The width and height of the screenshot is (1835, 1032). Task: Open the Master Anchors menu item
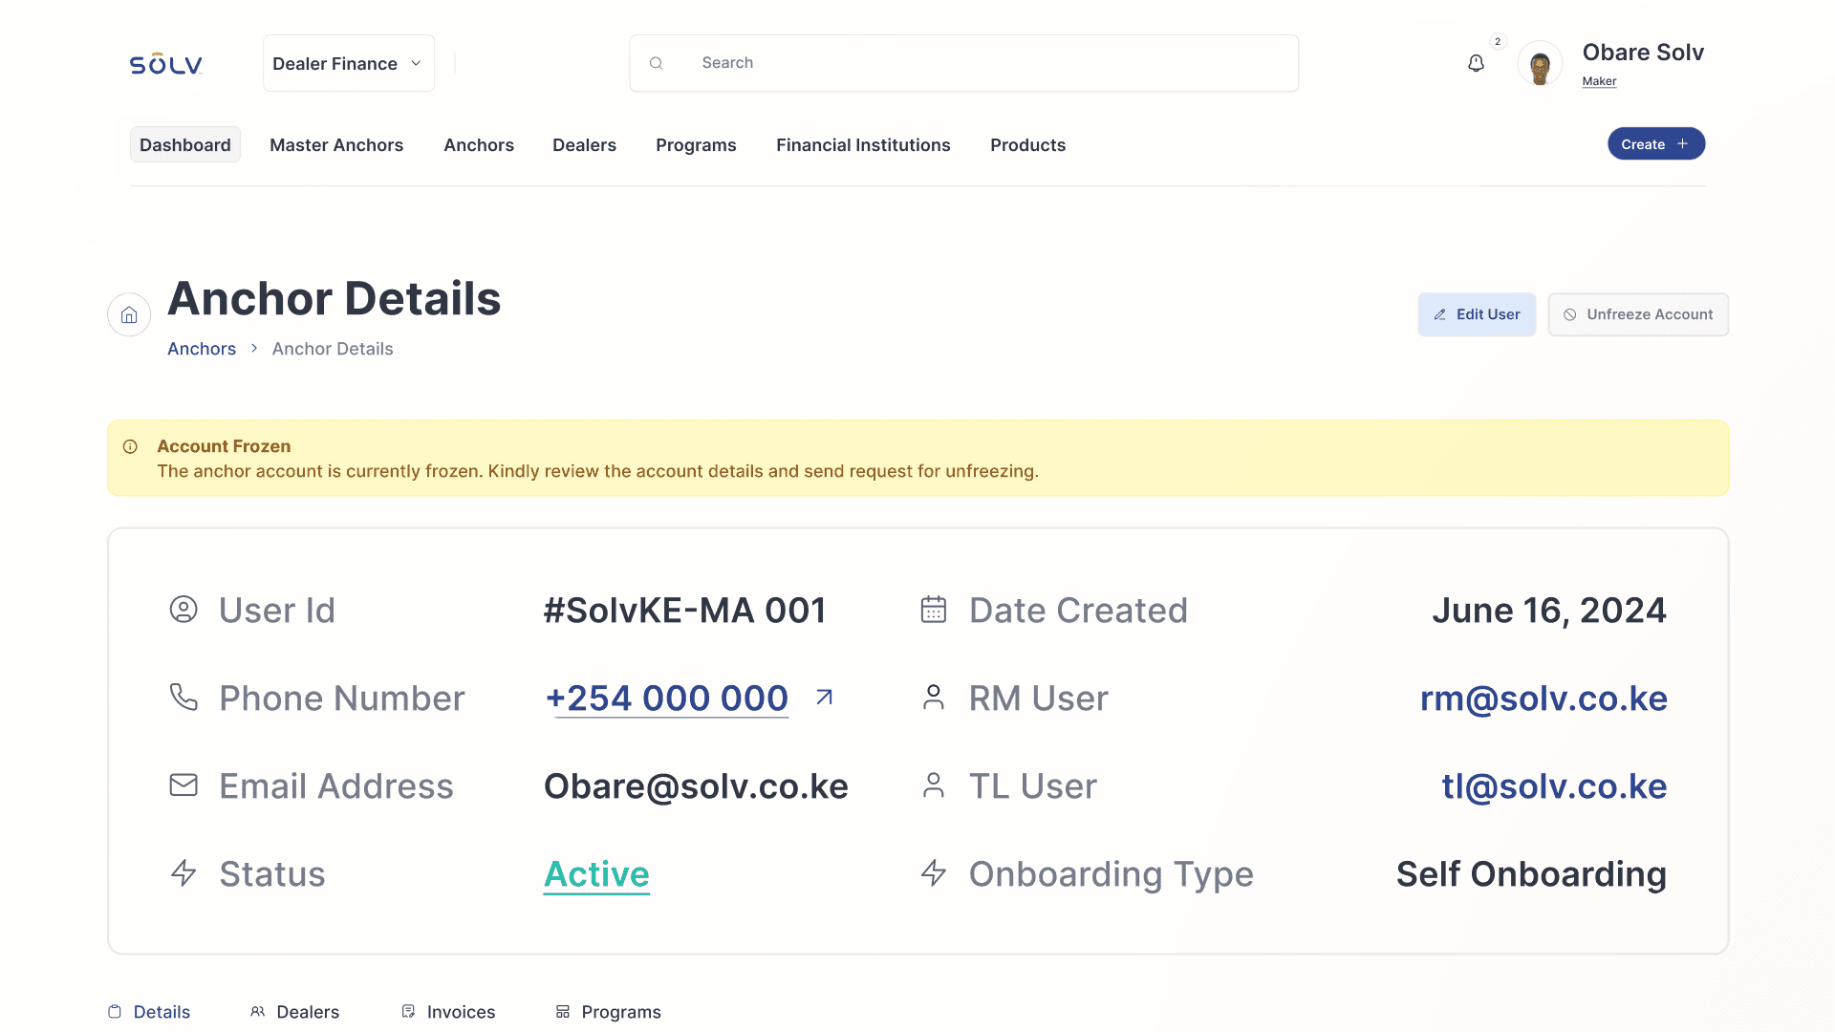[x=336, y=145]
